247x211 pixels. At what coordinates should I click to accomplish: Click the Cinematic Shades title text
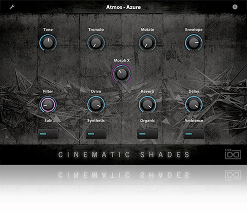click(123, 155)
